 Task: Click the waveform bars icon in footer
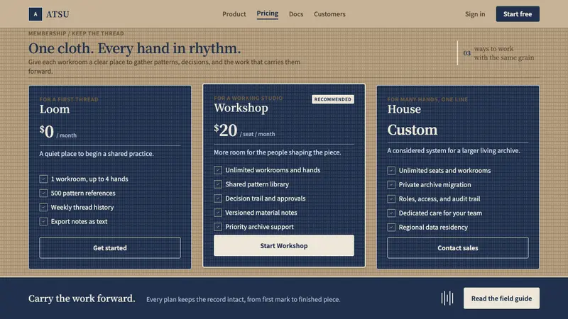click(447, 298)
